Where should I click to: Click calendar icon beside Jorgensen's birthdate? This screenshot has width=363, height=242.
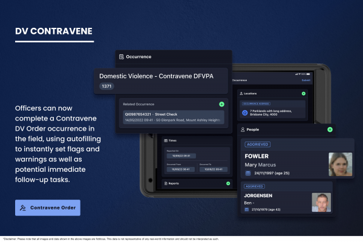click(247, 209)
